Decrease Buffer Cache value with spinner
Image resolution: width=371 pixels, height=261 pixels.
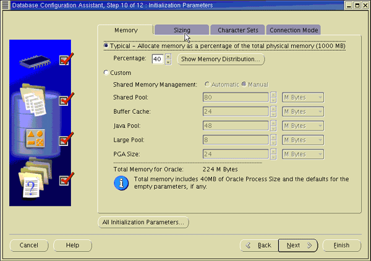[x=273, y=114]
